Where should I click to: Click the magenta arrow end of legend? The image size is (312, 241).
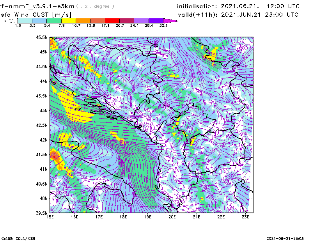170,21
